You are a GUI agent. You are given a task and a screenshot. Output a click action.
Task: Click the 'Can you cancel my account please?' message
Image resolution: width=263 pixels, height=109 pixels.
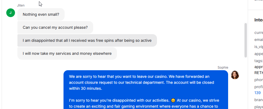[55, 27]
